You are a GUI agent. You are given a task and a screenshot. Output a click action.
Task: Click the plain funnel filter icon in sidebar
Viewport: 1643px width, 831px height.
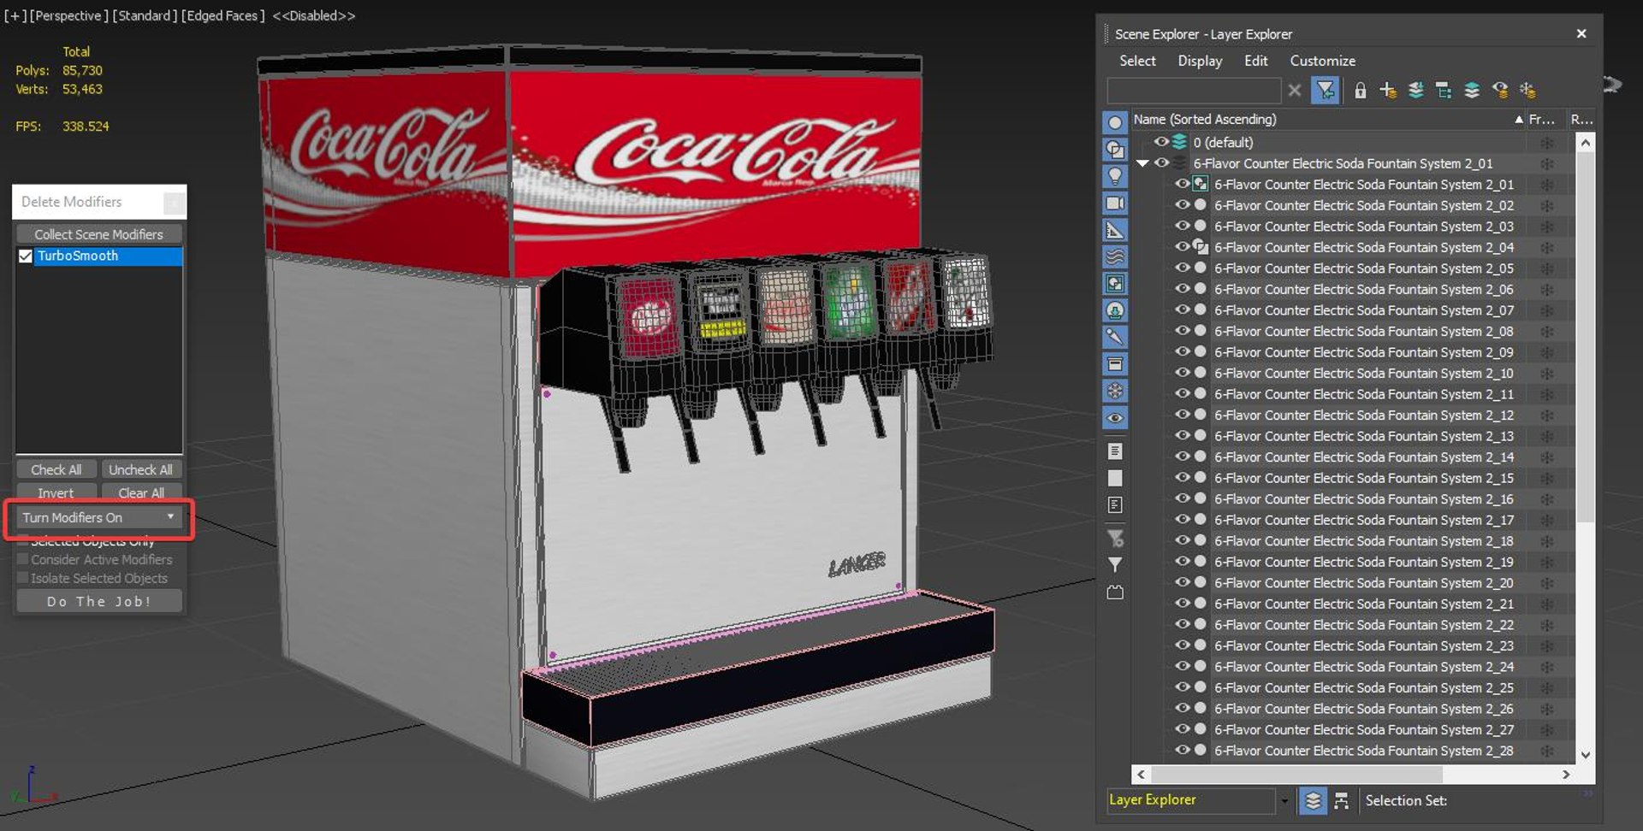click(1115, 565)
